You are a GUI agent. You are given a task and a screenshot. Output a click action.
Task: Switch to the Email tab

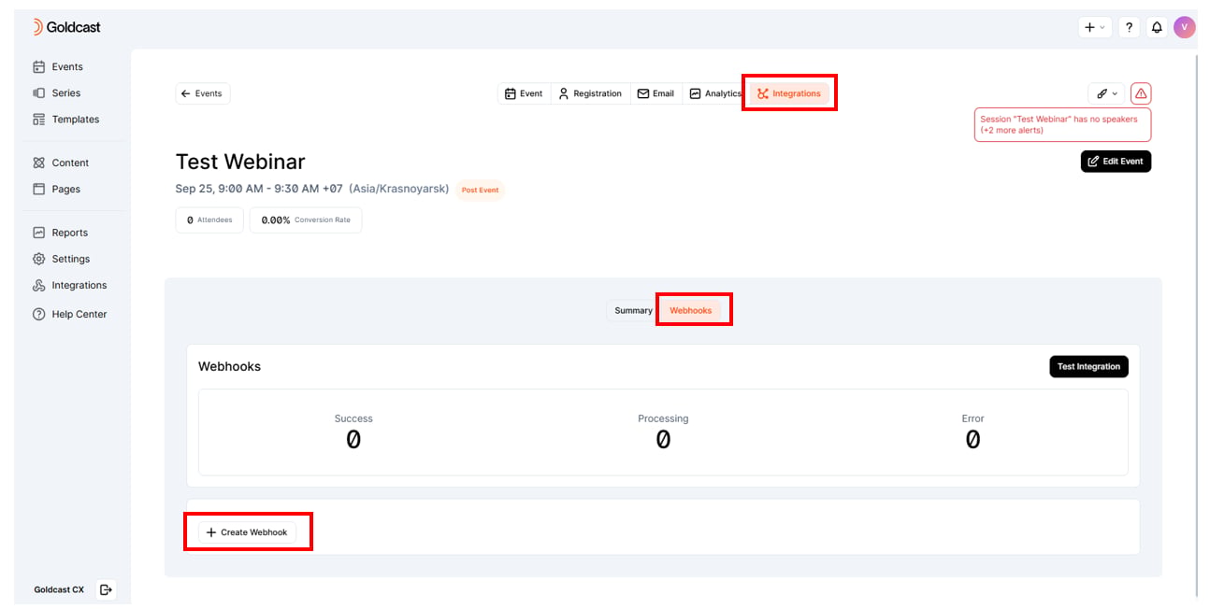[x=655, y=93]
